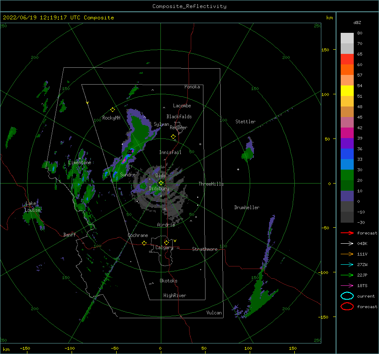Click yellow diamond marker under Cochrane label
Screen dimensions: 379x354
pos(144,243)
